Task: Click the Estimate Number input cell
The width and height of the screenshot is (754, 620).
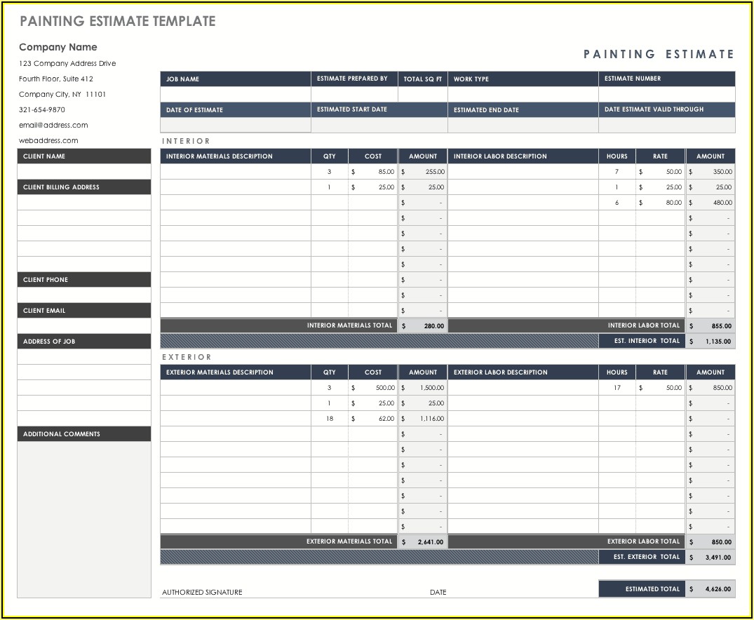Action: pos(666,95)
